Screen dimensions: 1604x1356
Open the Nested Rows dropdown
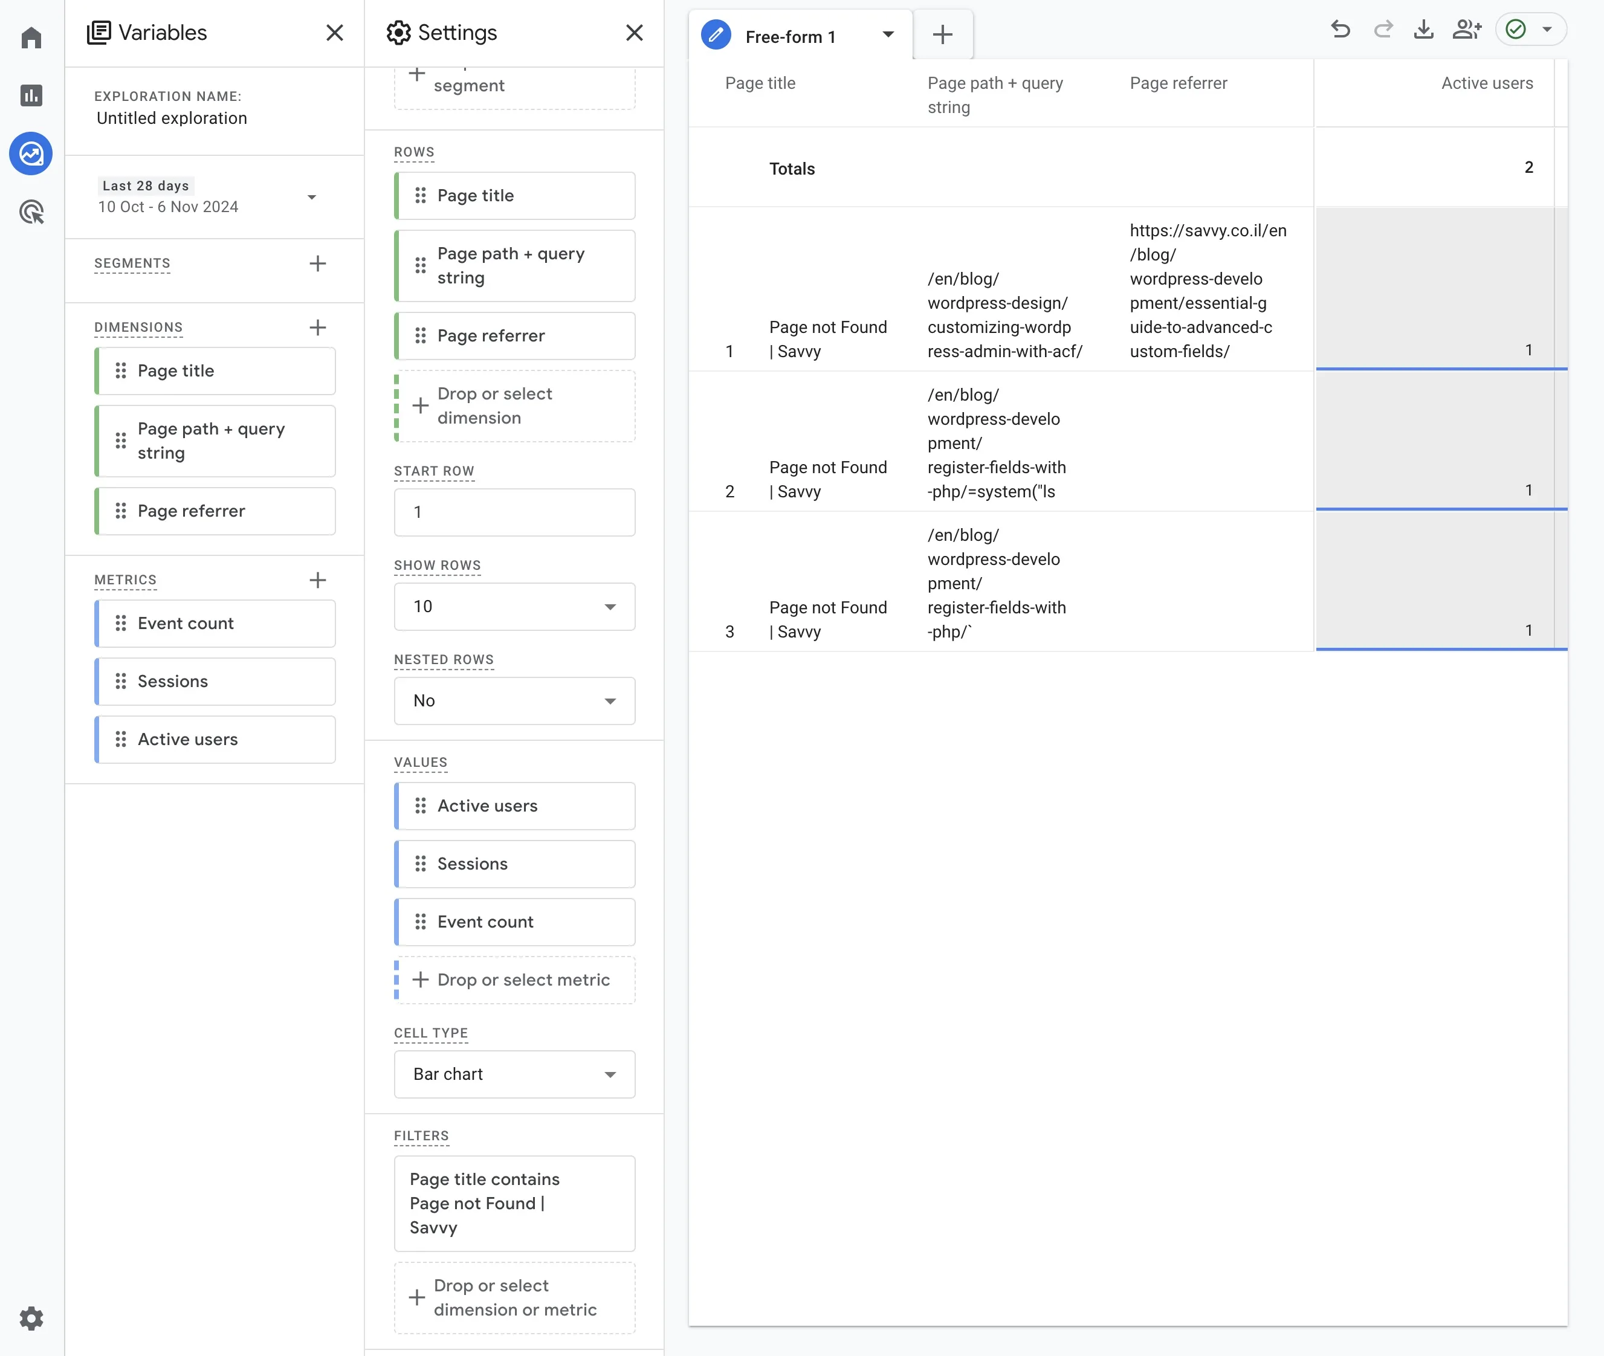(x=514, y=700)
